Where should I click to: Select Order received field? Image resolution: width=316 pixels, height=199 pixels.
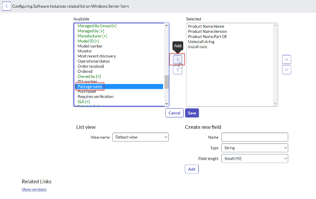coord(91,66)
